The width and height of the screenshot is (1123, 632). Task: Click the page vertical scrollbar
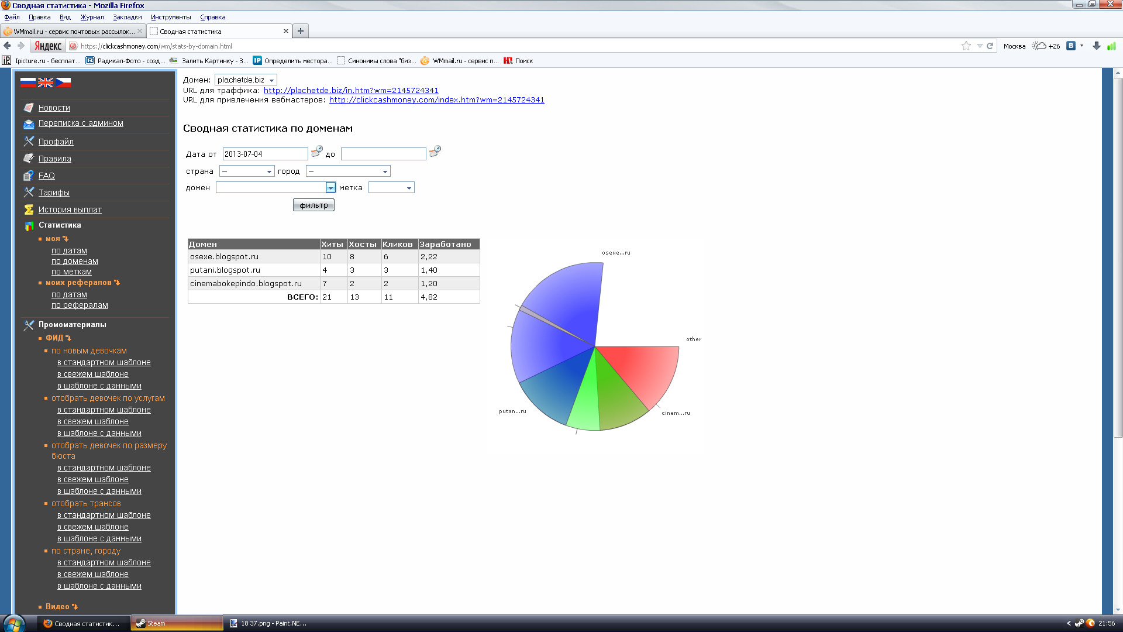point(1118,257)
